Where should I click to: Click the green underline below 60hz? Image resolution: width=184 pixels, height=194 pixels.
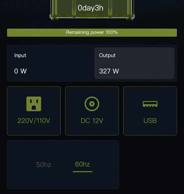[x=82, y=171]
